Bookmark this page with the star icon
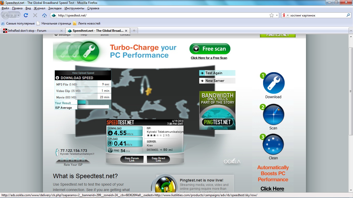 pos(272,15)
